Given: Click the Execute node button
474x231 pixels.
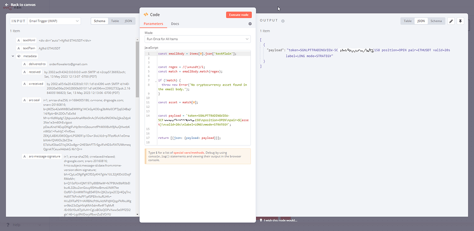Looking at the screenshot, I should click(x=239, y=15).
